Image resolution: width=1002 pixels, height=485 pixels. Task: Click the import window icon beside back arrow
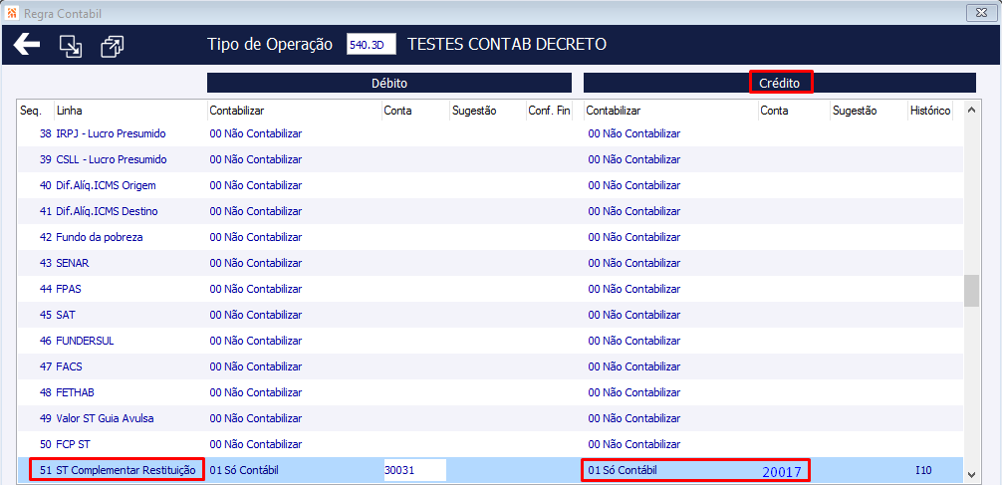coord(71,46)
